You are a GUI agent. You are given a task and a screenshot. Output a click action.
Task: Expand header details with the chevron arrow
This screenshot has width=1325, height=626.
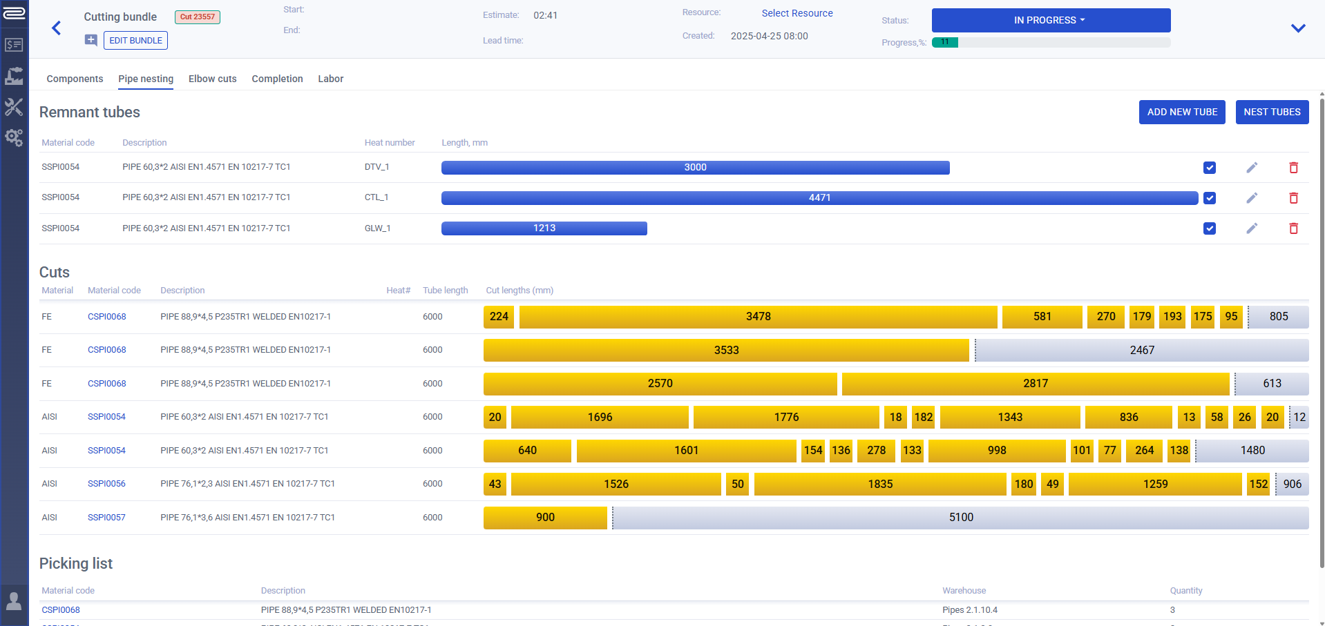[1297, 28]
